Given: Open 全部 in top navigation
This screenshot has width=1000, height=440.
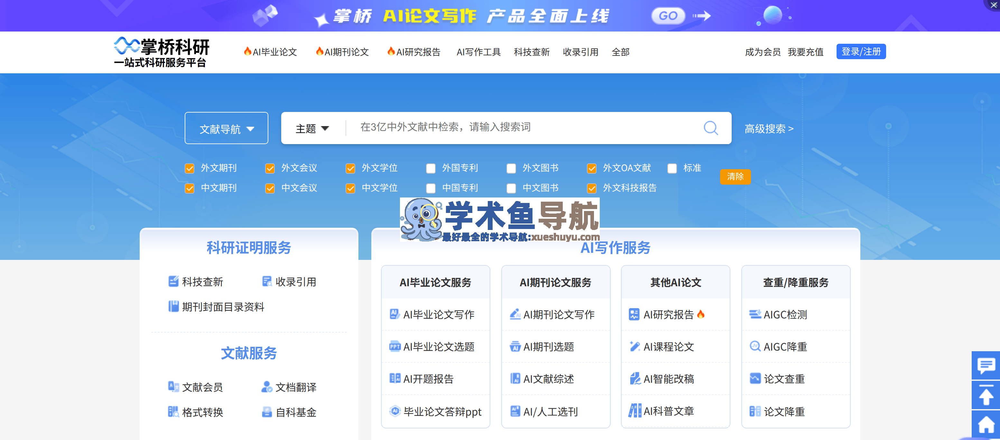Looking at the screenshot, I should [620, 51].
